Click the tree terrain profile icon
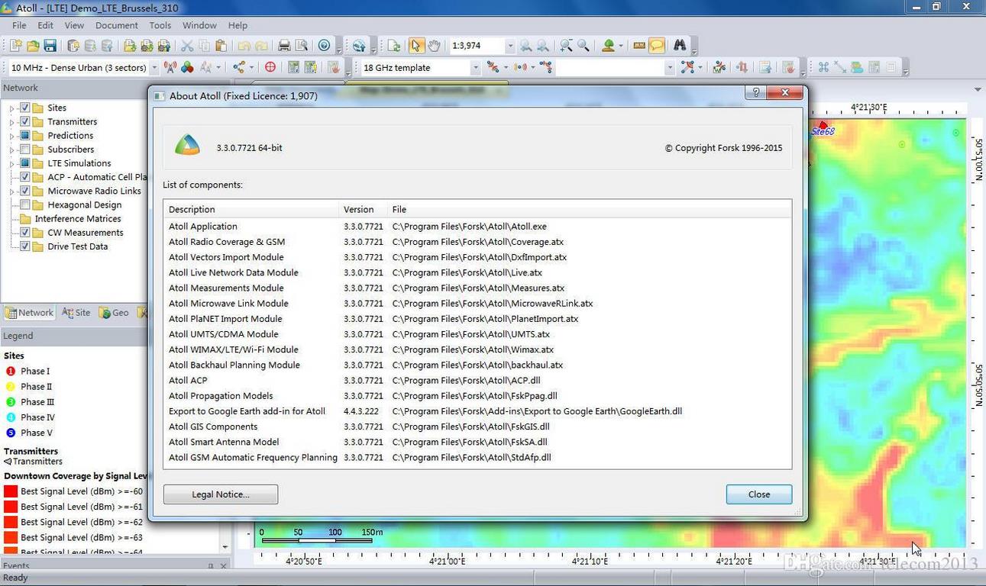Image resolution: width=986 pixels, height=586 pixels. pyautogui.click(x=608, y=46)
